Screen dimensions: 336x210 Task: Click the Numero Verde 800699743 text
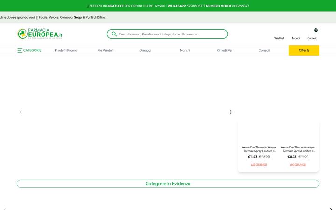click(x=227, y=6)
